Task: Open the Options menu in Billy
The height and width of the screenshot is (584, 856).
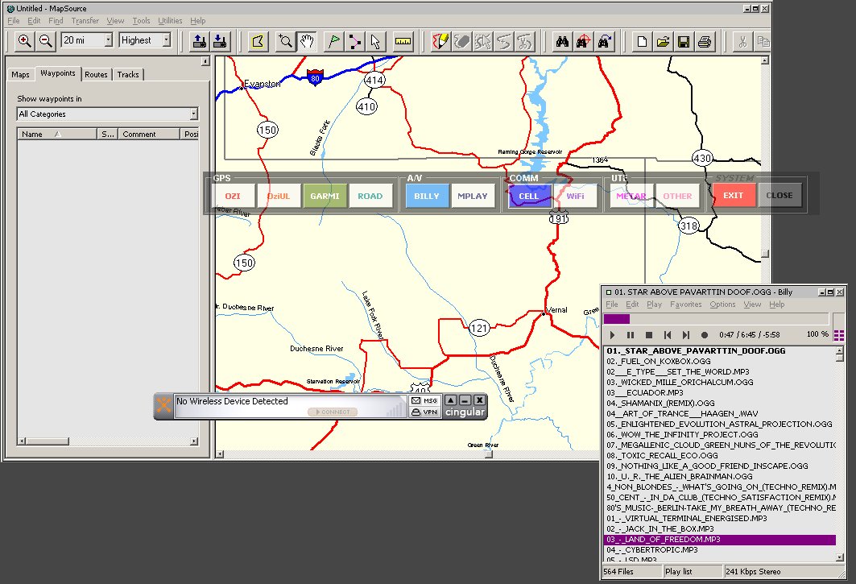Action: coord(722,304)
